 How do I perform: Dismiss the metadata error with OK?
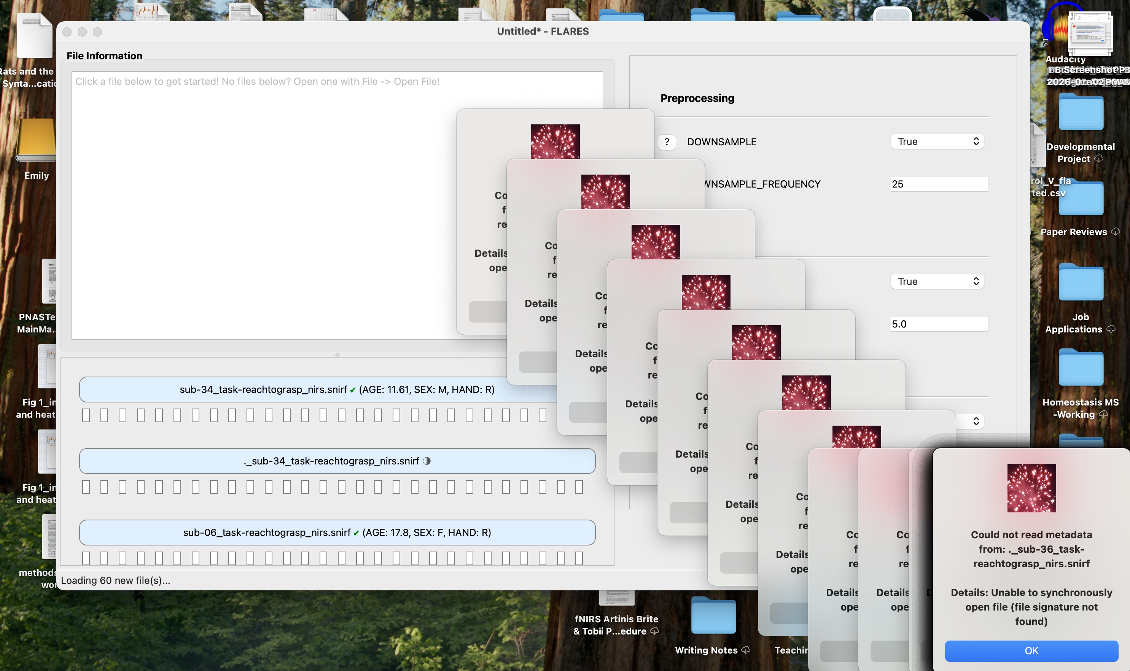(x=1031, y=651)
